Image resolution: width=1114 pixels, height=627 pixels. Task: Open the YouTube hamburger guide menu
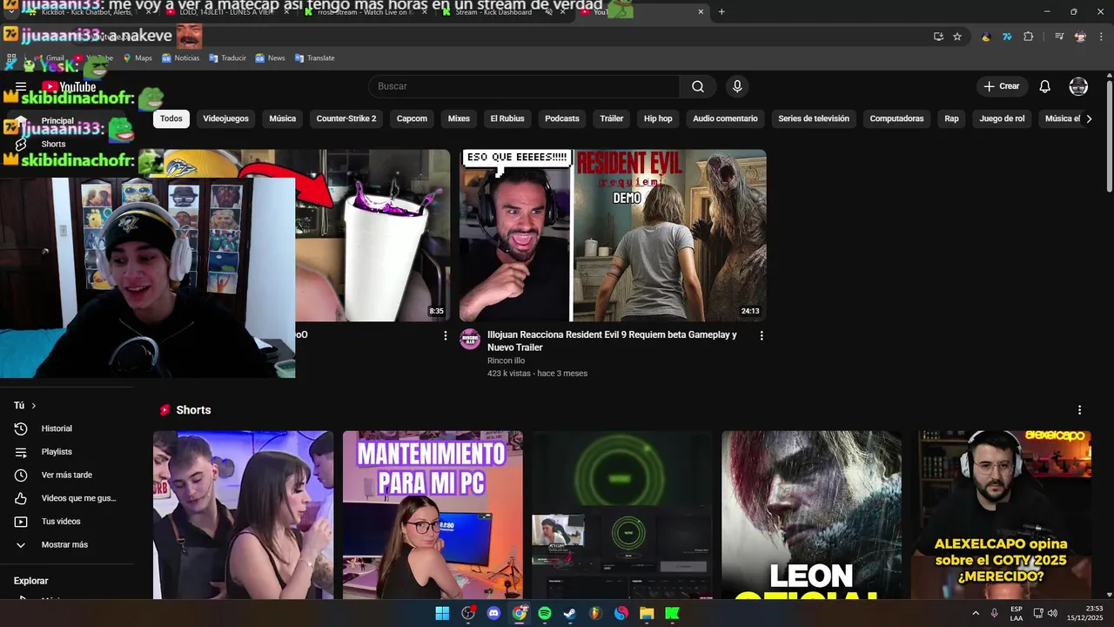21,86
